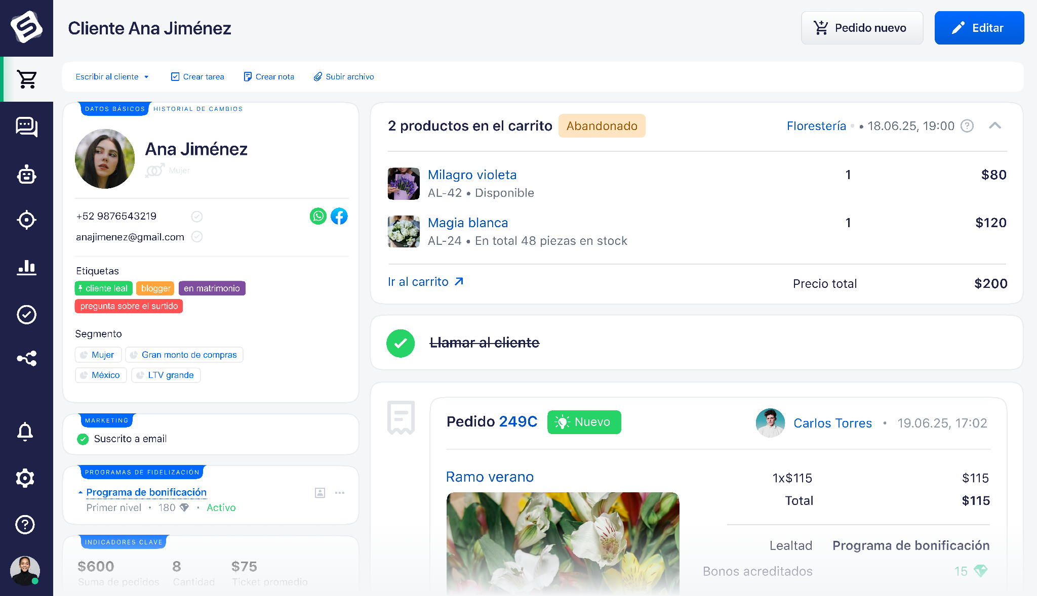Verify phone number with check circle
Screen dimensions: 1037x596
point(197,216)
